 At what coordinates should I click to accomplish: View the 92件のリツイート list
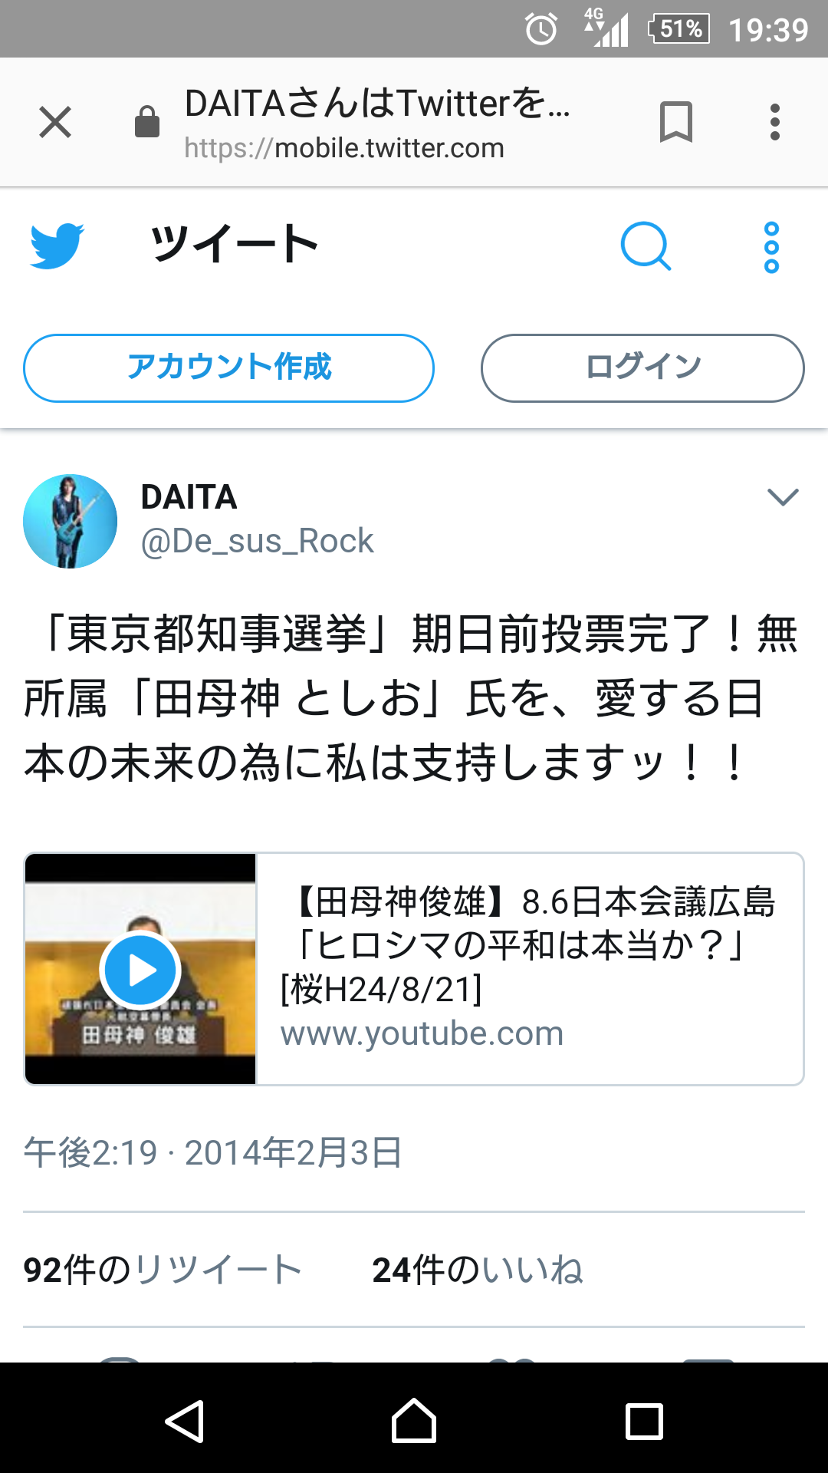(x=163, y=1270)
